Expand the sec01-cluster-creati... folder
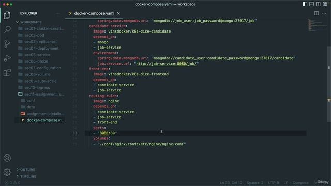Screen dimensions: 331x186 tap(41, 29)
